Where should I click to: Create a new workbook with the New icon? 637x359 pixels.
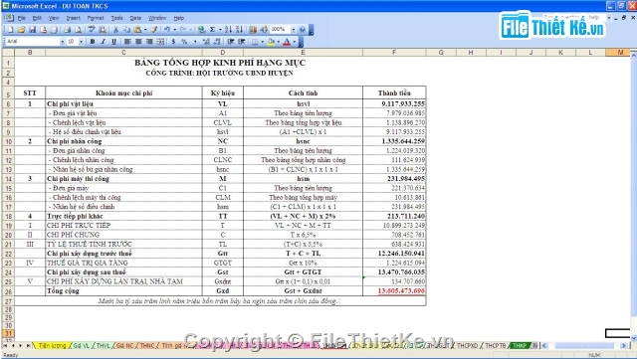click(x=10, y=30)
